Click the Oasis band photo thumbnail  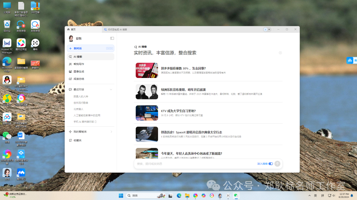(x=147, y=92)
